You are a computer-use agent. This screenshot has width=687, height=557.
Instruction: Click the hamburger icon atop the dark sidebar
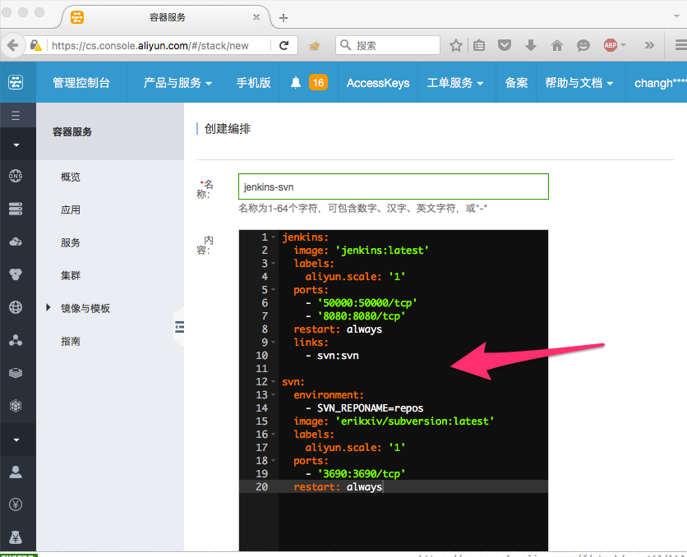16,116
